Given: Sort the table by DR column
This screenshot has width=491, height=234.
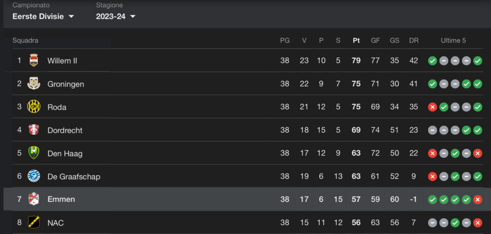Looking at the screenshot, I should pyautogui.click(x=414, y=41).
